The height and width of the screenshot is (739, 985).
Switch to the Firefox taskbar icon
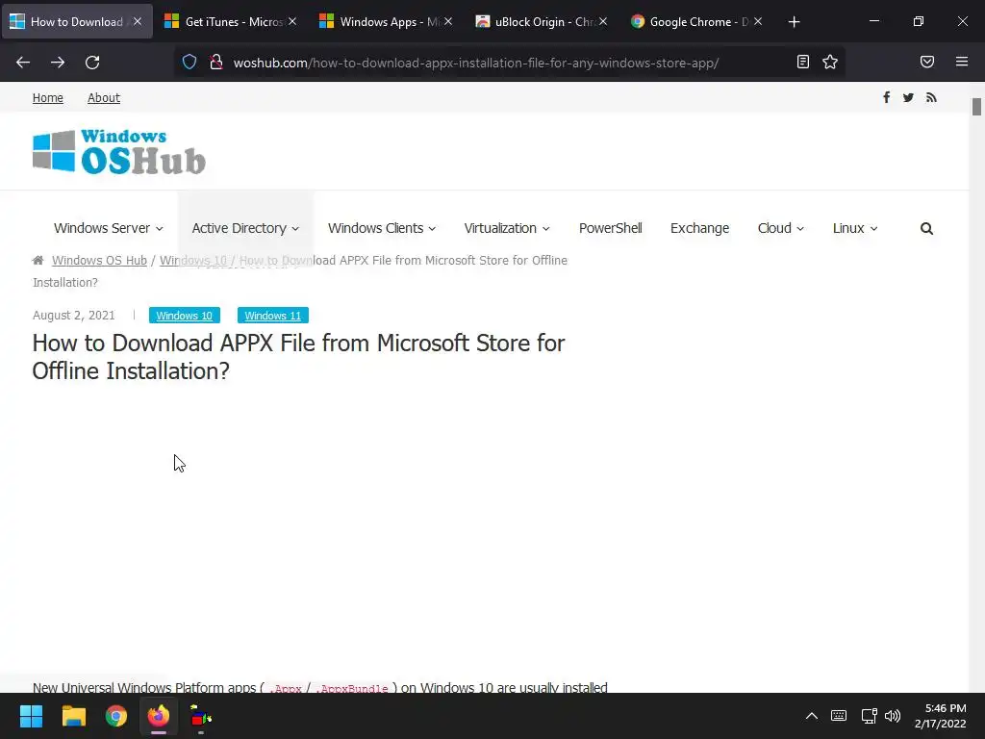pyautogui.click(x=159, y=716)
